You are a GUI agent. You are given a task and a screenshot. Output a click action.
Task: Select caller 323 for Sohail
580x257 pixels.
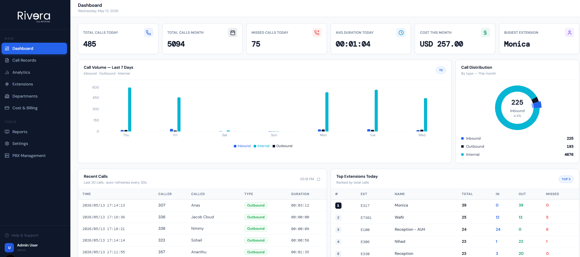click(x=162, y=240)
